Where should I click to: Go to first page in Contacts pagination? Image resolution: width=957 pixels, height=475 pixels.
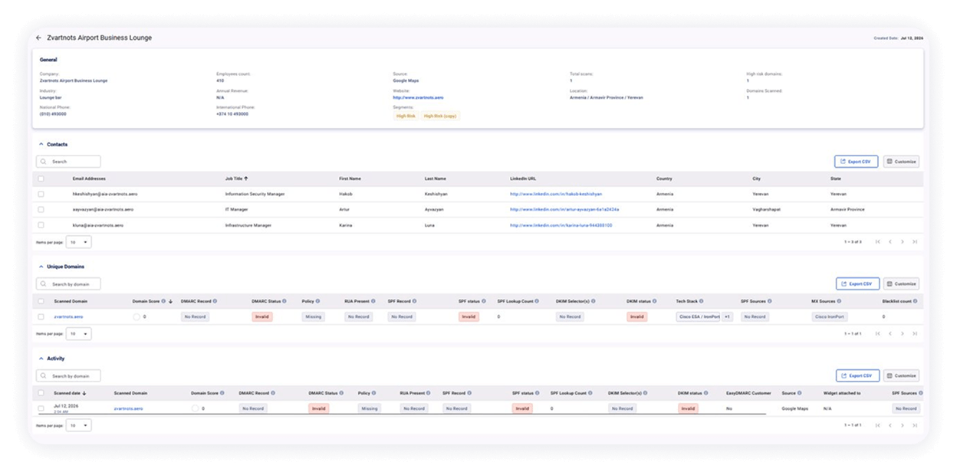click(878, 242)
